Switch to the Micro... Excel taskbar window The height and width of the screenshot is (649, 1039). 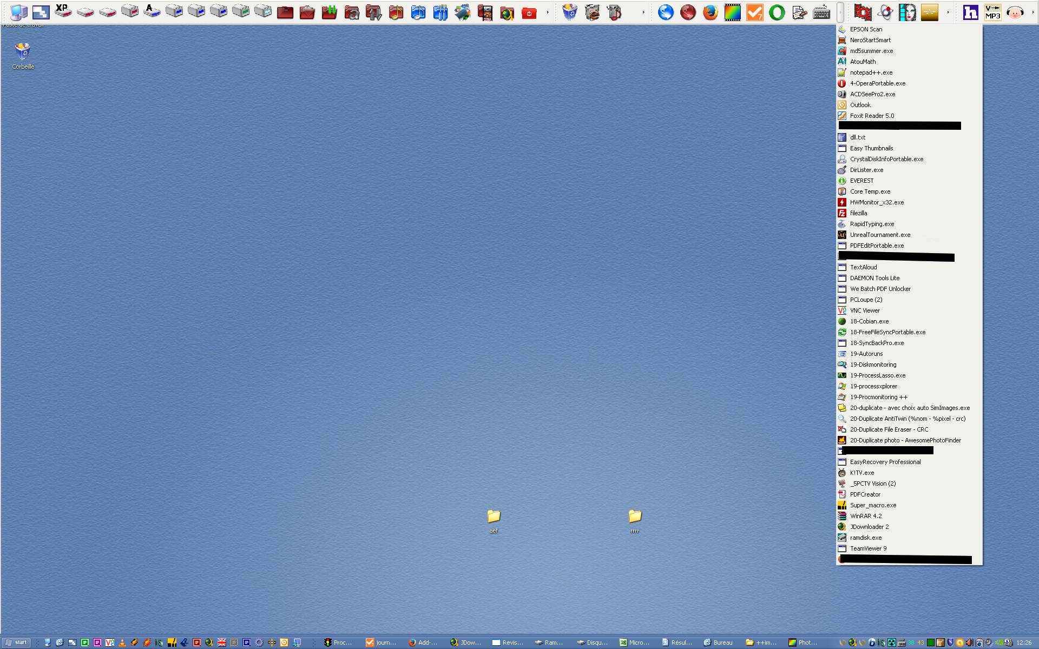[635, 643]
